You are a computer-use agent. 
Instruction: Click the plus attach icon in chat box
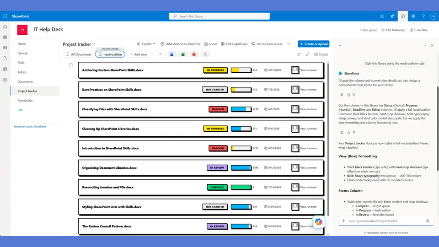(343, 221)
